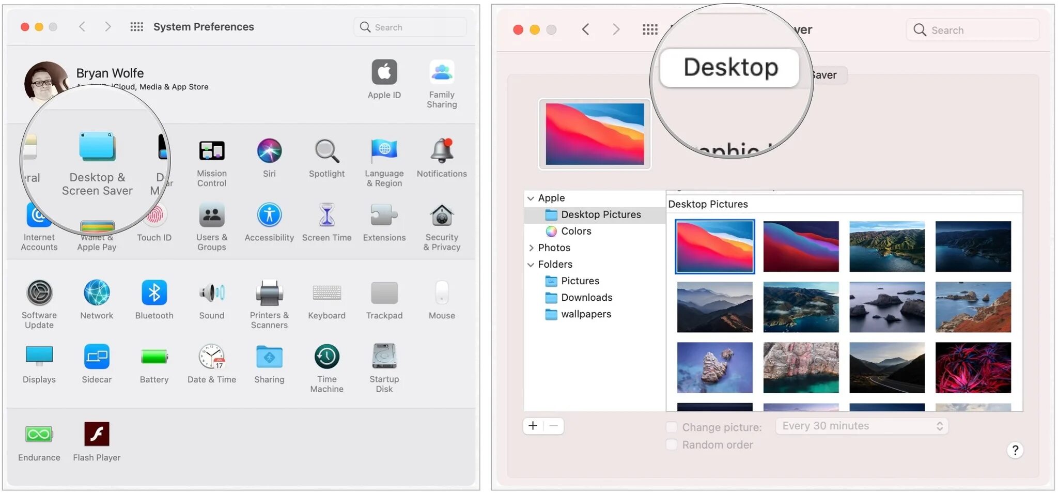Open Touch ID preferences
The width and height of the screenshot is (1058, 493).
coord(154,222)
